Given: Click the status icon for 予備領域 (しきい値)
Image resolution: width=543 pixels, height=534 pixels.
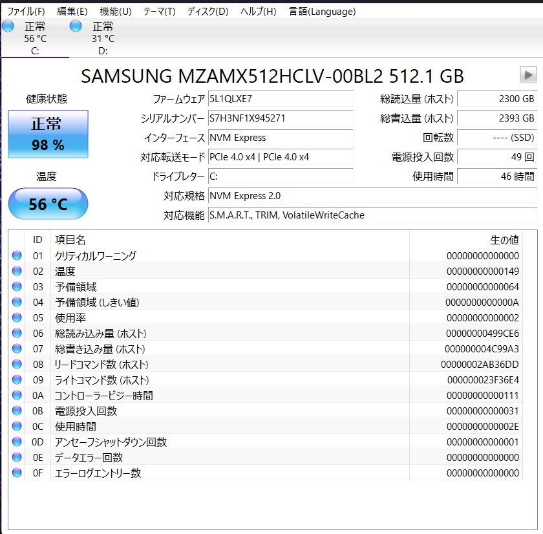Looking at the screenshot, I should coord(17,303).
